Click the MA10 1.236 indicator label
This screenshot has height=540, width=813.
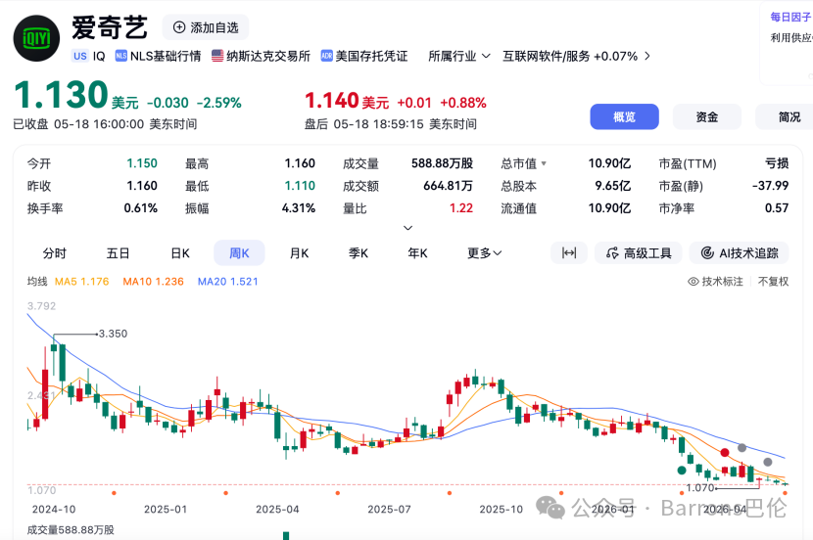154,282
